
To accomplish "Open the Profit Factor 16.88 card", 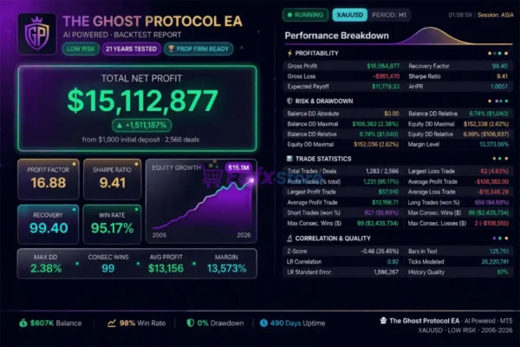I will coord(49,179).
